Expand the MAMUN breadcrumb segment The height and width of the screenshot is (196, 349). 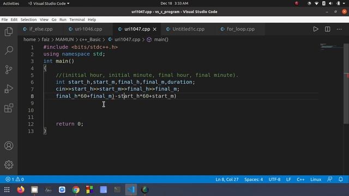pyautogui.click(x=64, y=40)
